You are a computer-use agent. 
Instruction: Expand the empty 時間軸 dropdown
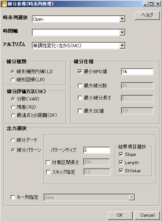click(79, 32)
